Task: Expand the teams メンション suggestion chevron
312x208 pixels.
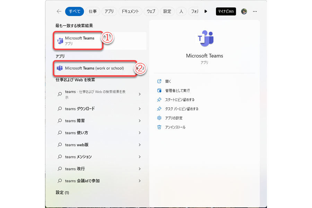Action: coord(140,157)
